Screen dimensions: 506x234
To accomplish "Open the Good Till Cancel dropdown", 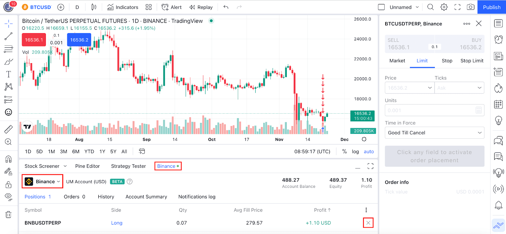I will [x=435, y=133].
